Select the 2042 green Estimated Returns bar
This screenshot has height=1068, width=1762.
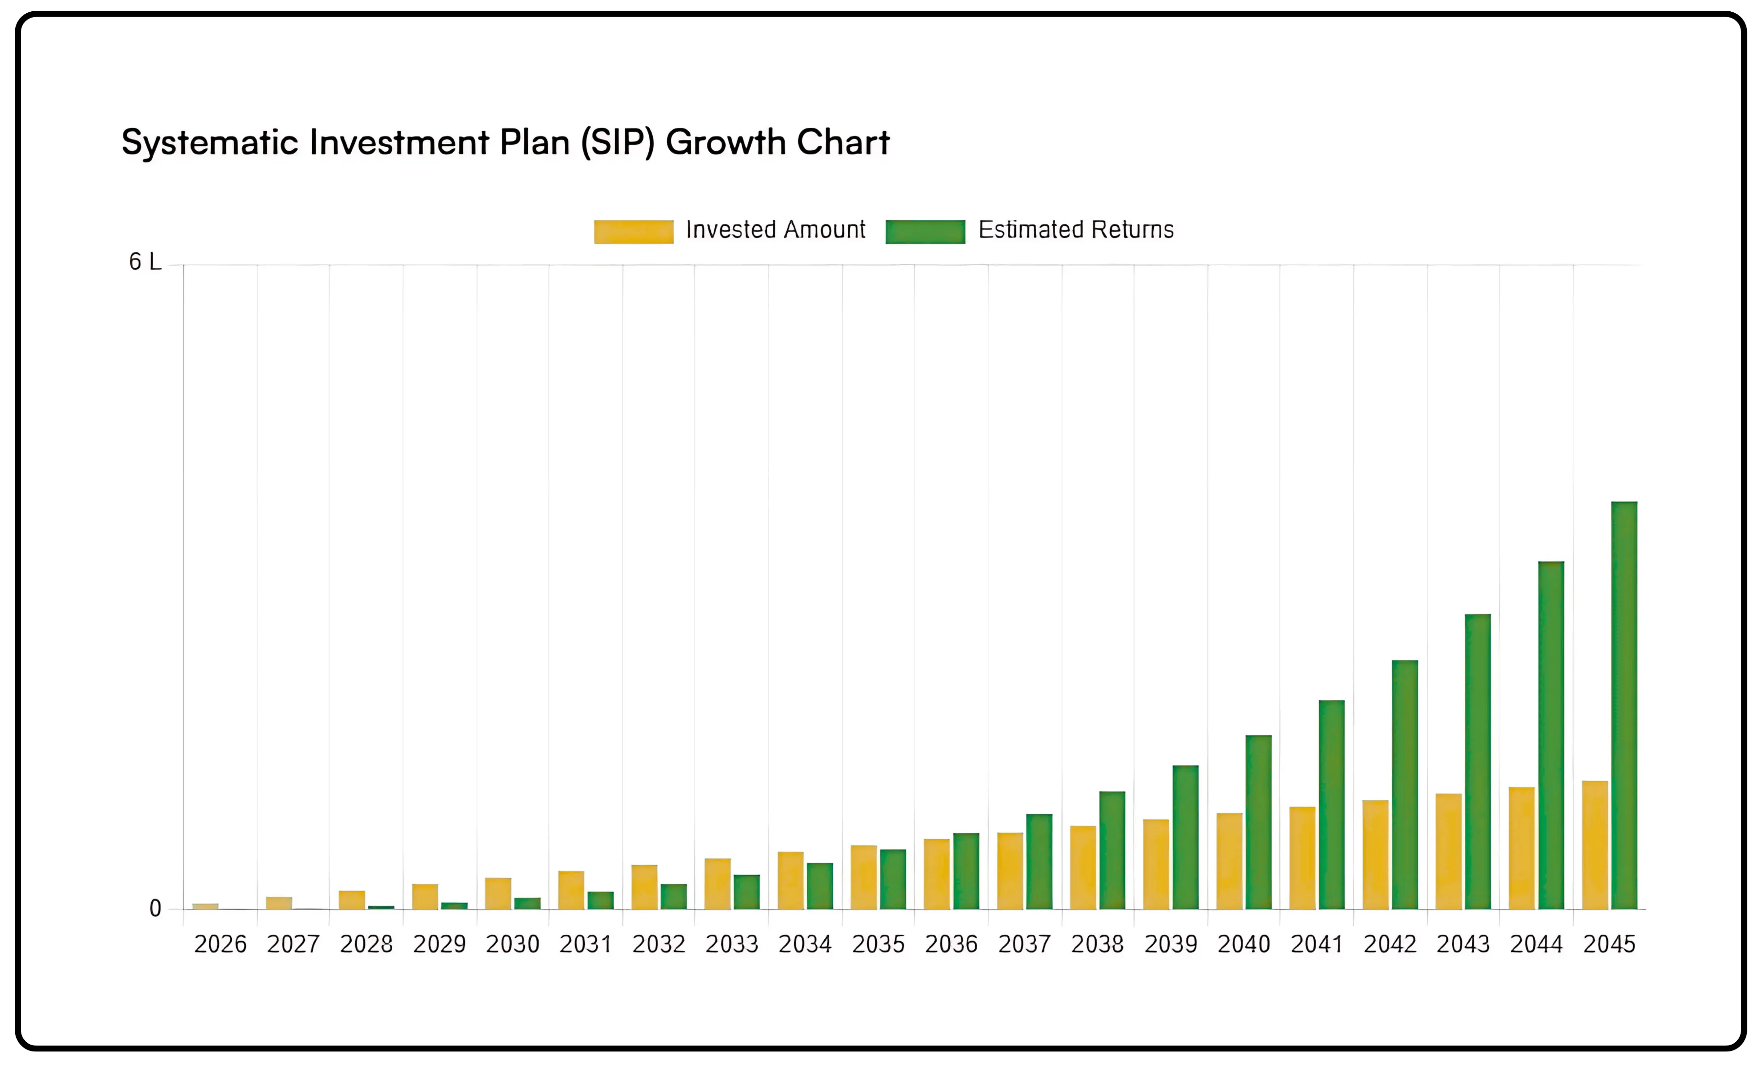1405,785
